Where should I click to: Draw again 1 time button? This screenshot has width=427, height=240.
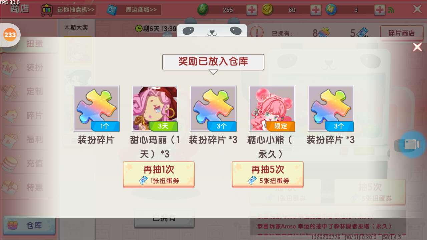[159, 174]
